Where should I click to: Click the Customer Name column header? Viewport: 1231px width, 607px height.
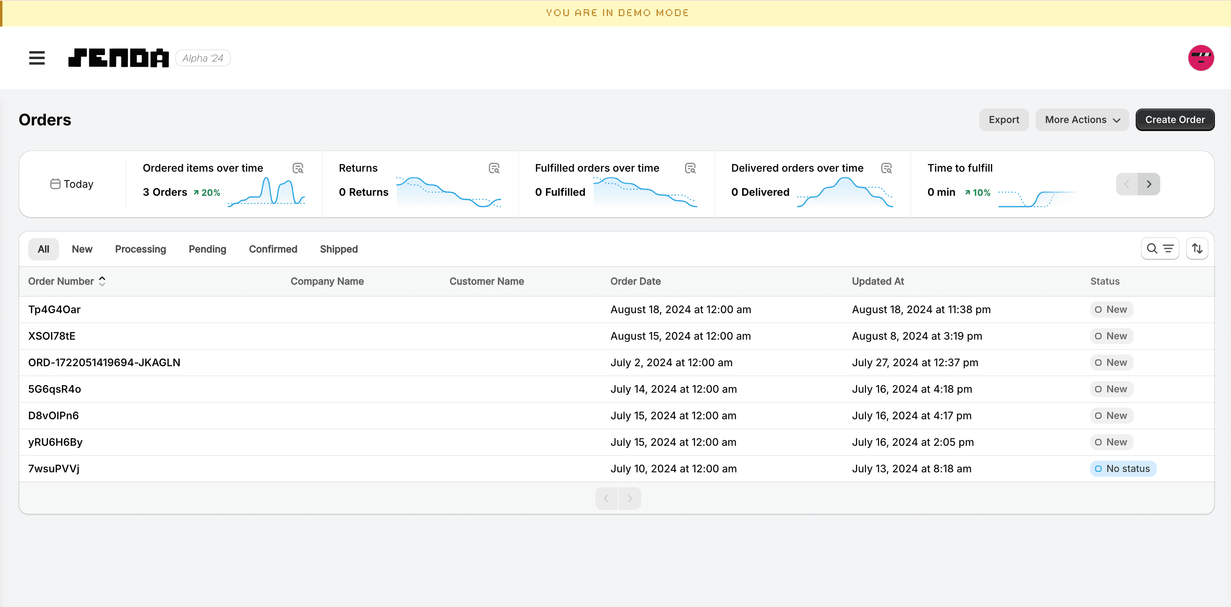[486, 281]
